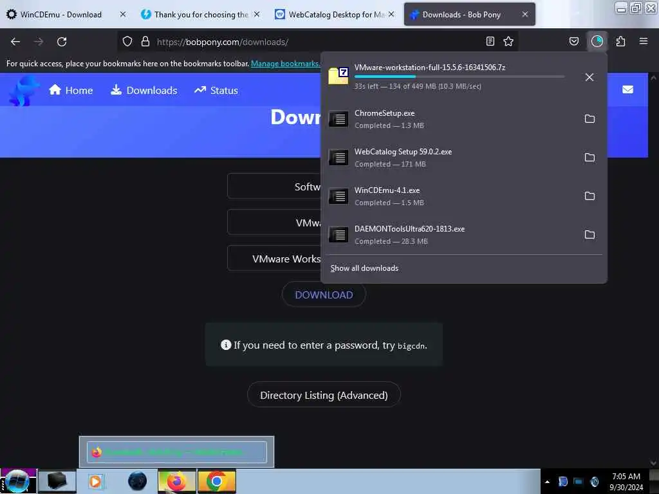Image resolution: width=659 pixels, height=494 pixels.
Task: Click the system tray network icon
Action: (579, 481)
